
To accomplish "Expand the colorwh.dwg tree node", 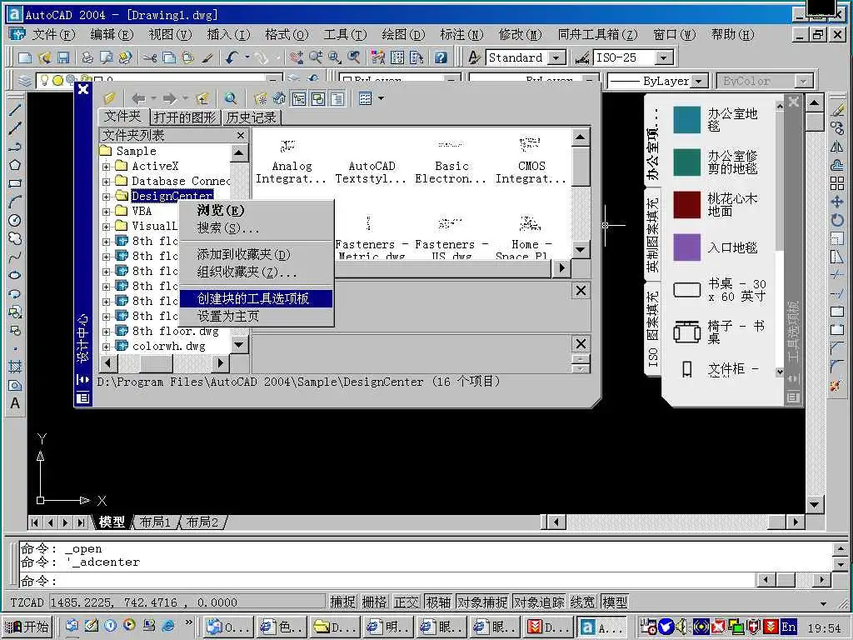I will coord(106,346).
